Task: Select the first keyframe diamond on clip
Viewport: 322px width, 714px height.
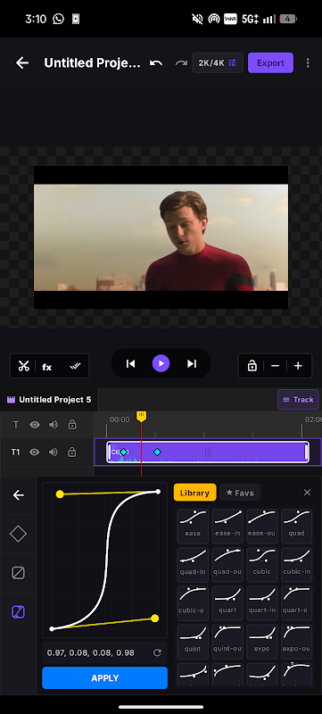Action: tap(124, 452)
